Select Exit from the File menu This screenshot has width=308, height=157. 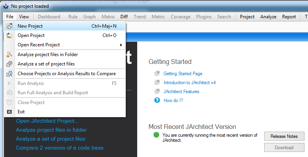pyautogui.click(x=65, y=112)
